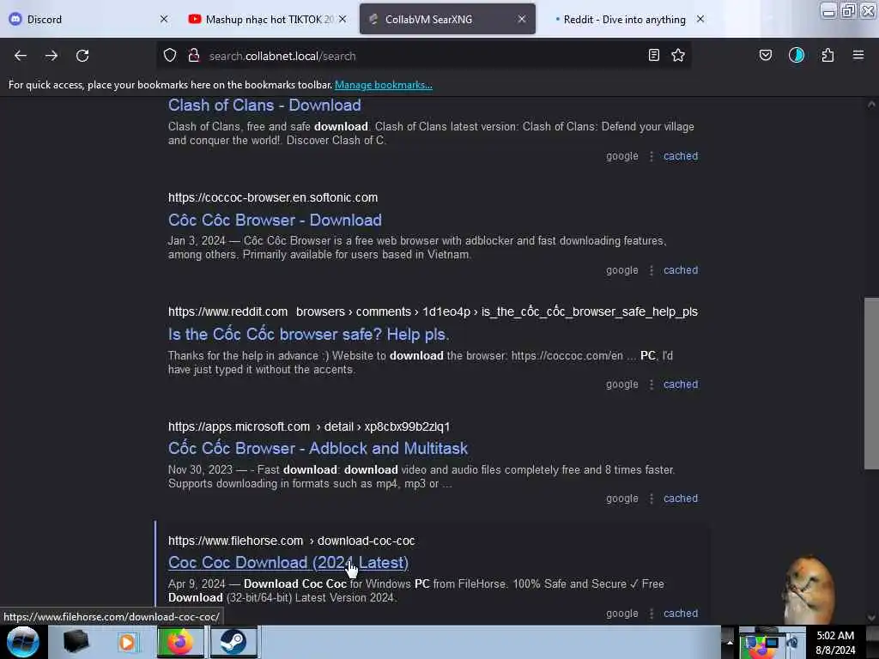Go back using the browser back arrow

click(x=21, y=56)
